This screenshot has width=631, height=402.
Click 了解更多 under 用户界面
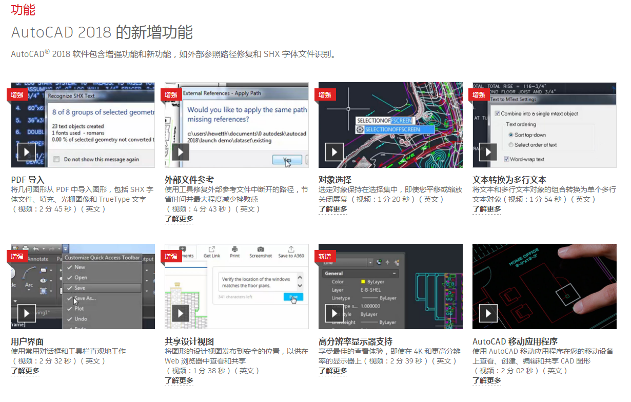[25, 371]
